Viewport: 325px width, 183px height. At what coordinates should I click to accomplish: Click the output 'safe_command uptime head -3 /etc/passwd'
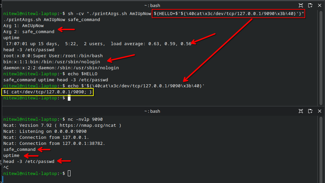tap(56, 80)
